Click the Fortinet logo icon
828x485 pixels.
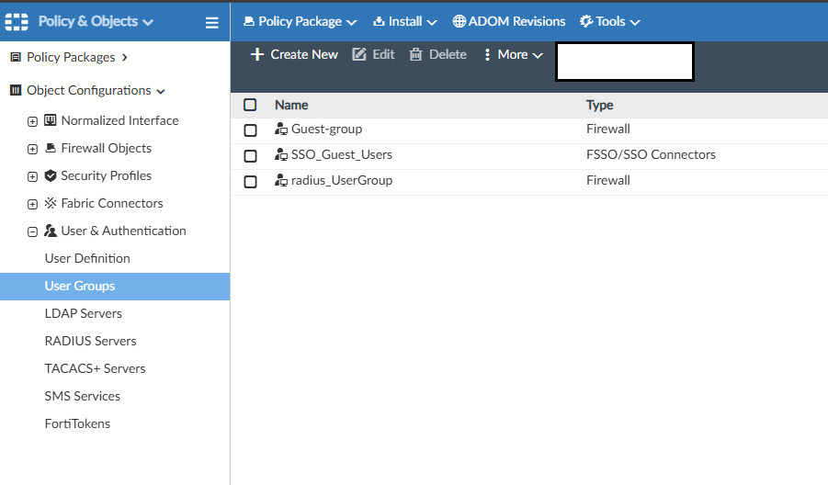click(17, 21)
